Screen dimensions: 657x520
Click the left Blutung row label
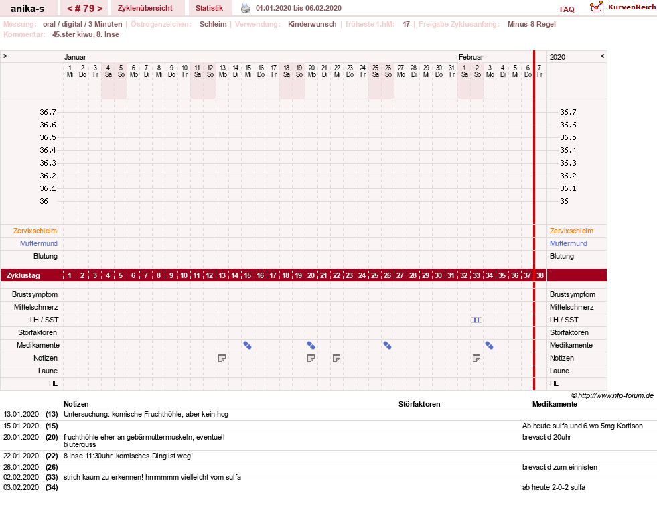46,256
